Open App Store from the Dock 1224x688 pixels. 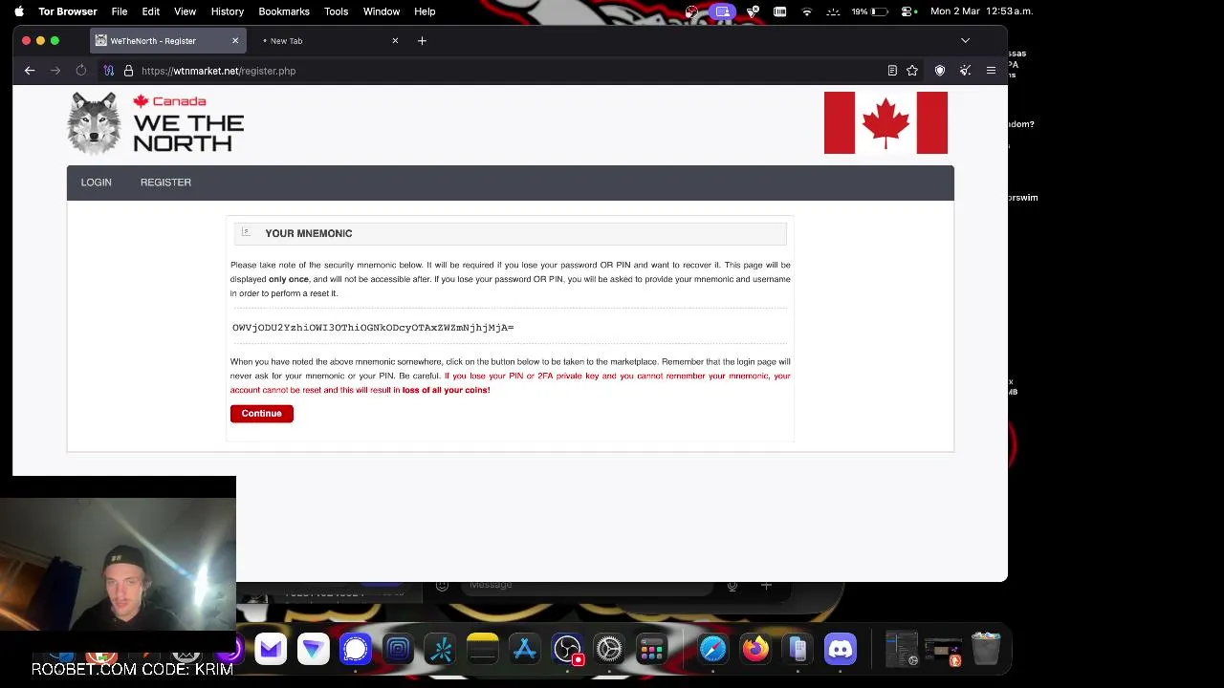(x=525, y=650)
